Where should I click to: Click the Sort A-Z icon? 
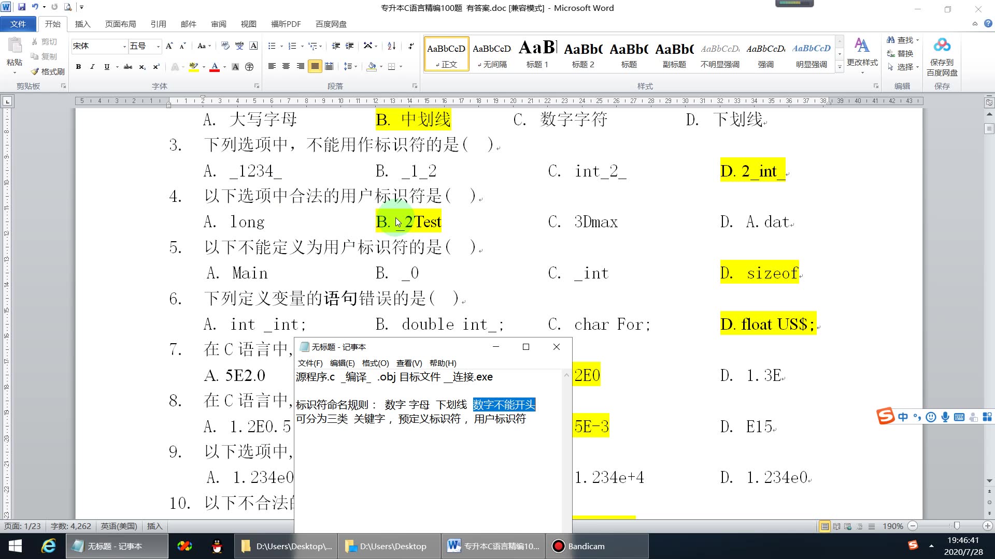[x=392, y=46]
